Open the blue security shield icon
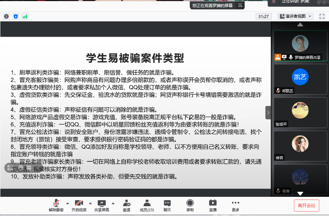The height and width of the screenshot is (216, 329). point(16,16)
